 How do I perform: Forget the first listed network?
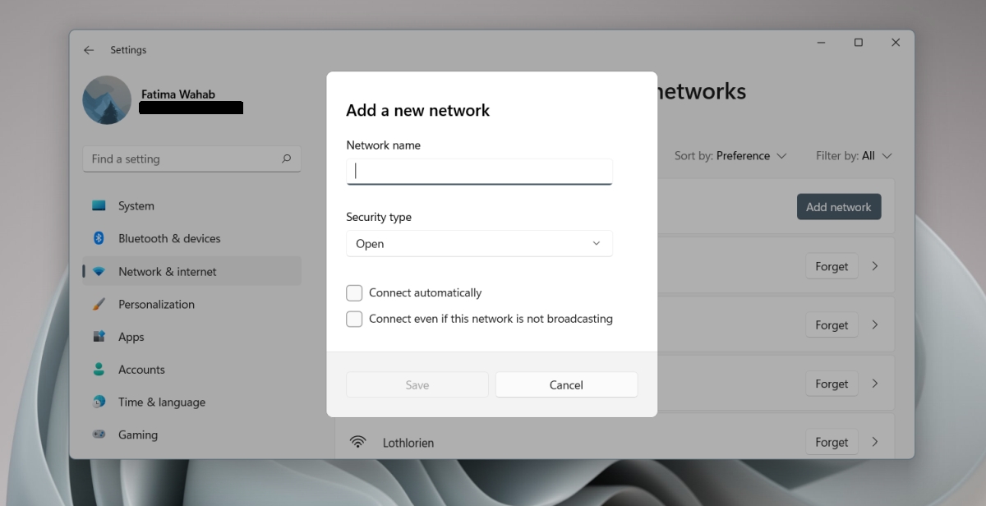click(832, 266)
